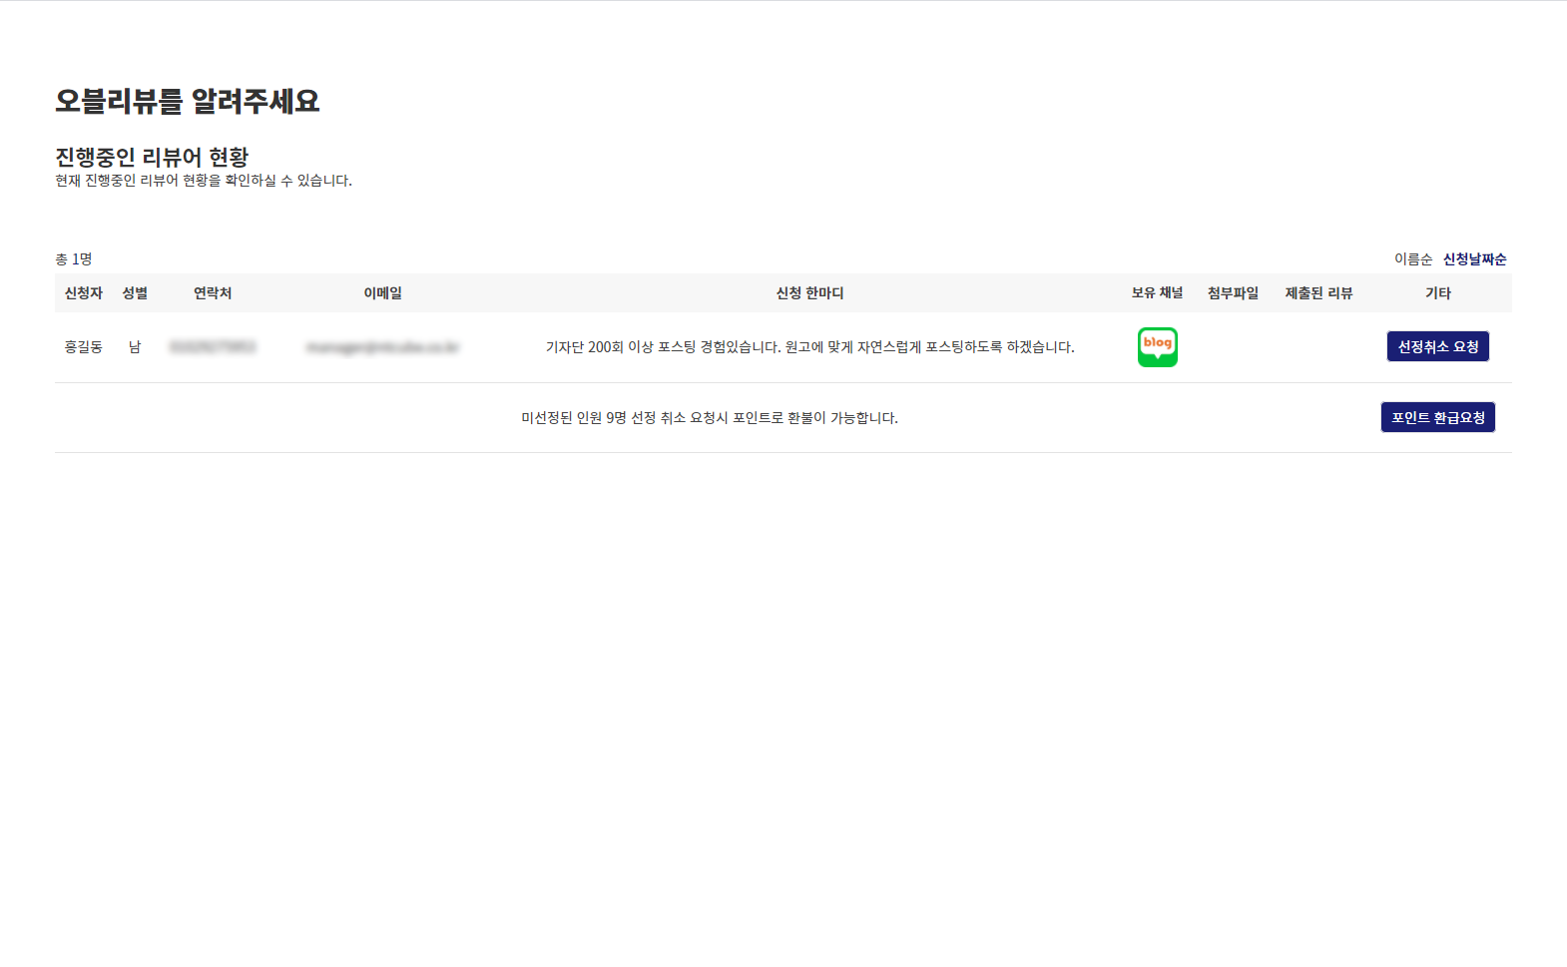
Task: Click the blurred email address cell
Action: click(382, 347)
